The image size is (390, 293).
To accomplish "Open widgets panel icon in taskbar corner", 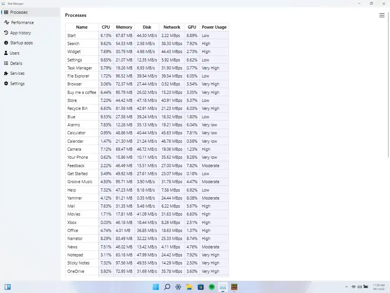I will [x=8, y=287].
